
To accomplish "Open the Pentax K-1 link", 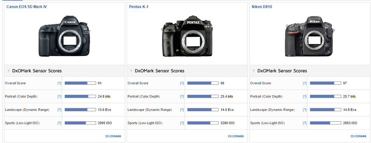I will click(139, 7).
